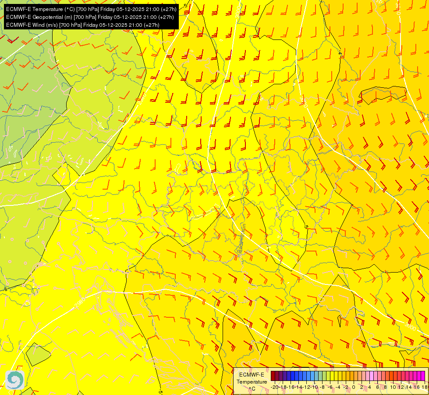
Task: Select the ECMWF-E Wind title line
Action: click(83, 25)
